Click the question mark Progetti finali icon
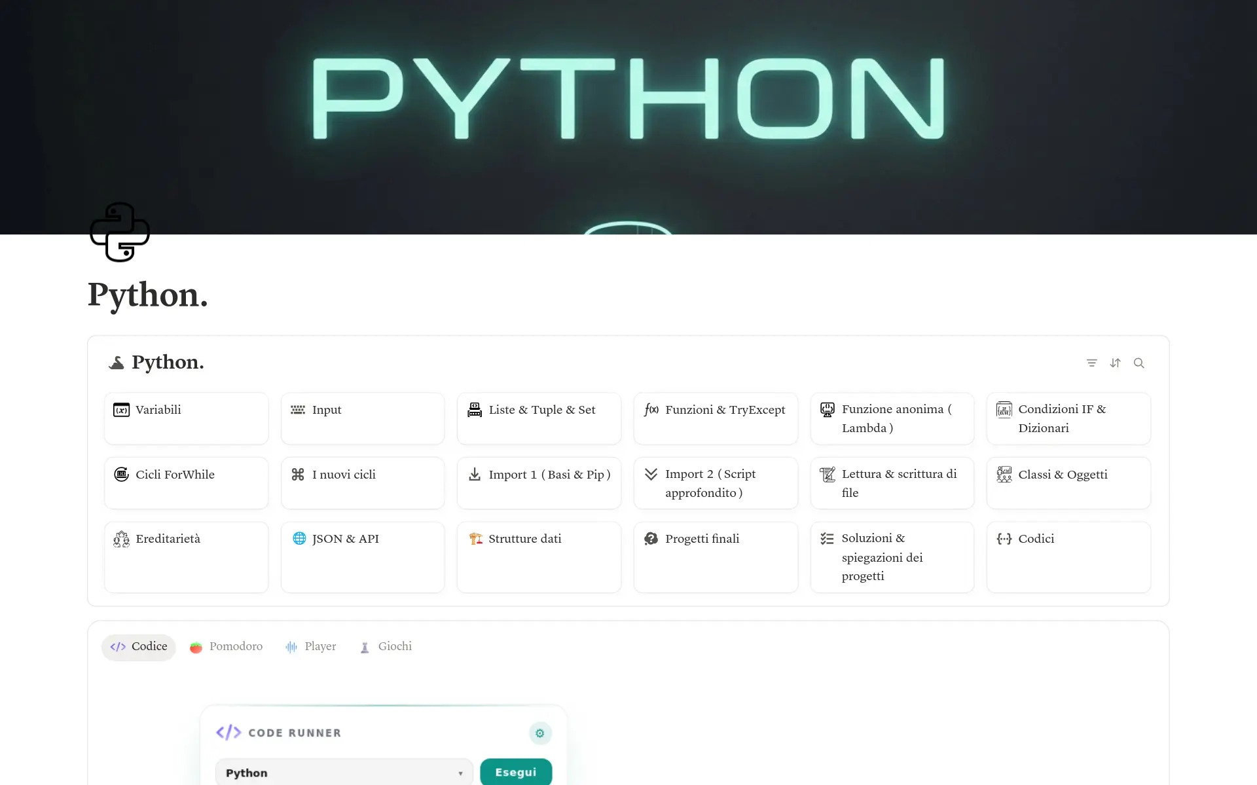 (651, 539)
